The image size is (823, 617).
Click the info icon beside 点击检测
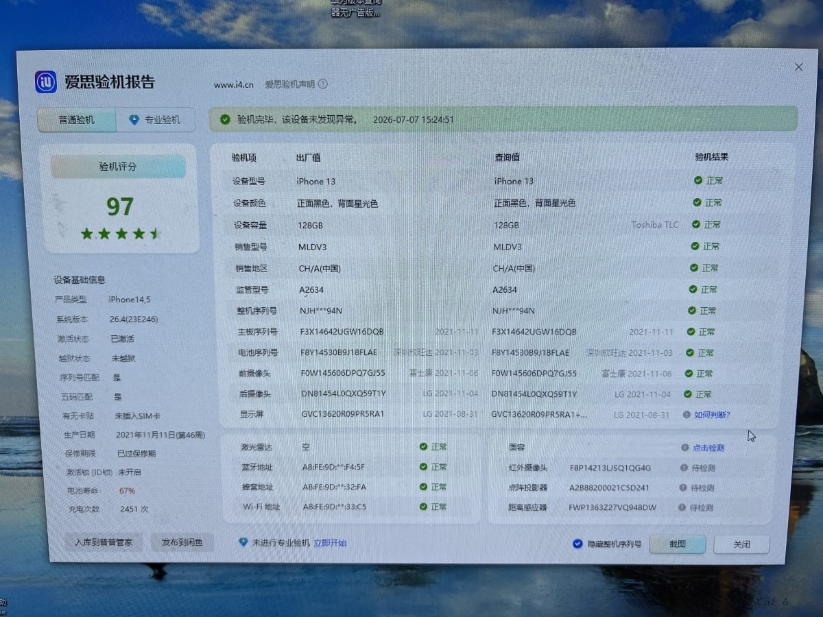(684, 448)
